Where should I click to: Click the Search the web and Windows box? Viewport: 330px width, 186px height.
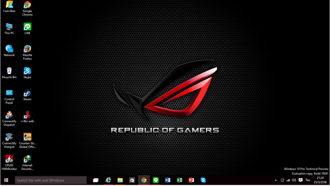tap(51, 180)
